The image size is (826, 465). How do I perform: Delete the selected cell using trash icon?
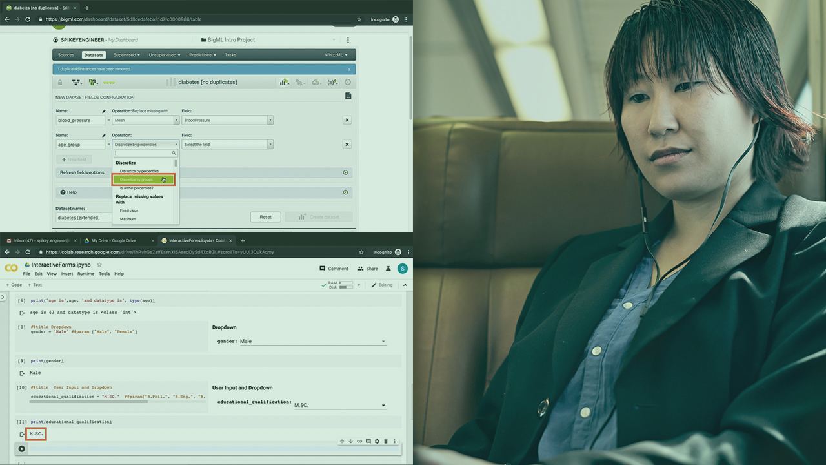[x=386, y=441]
